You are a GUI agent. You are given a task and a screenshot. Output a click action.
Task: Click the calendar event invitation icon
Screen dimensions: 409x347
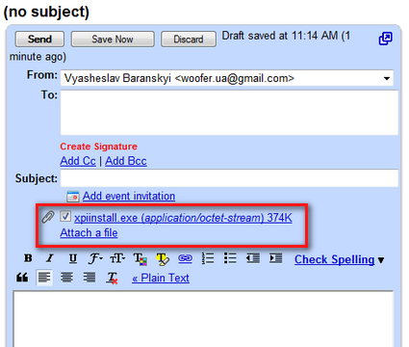click(73, 197)
